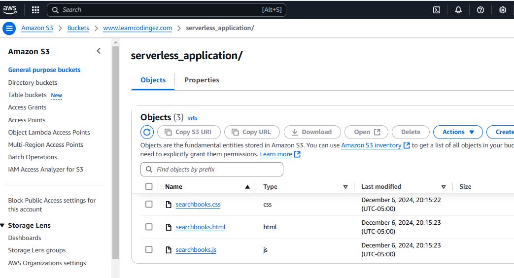Open IAM Access Analyzer for S3
The width and height of the screenshot is (514, 278).
point(45,170)
